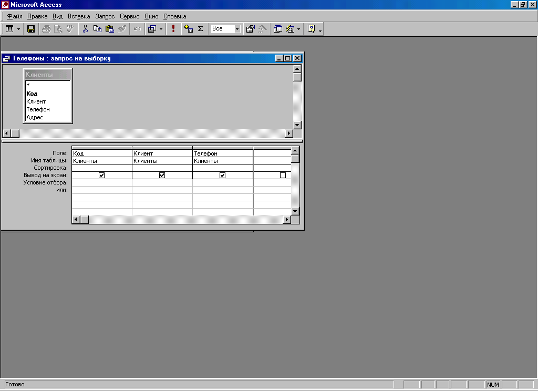This screenshot has height=391, width=538.
Task: Switch to datasheet view icon
Action: (9, 29)
